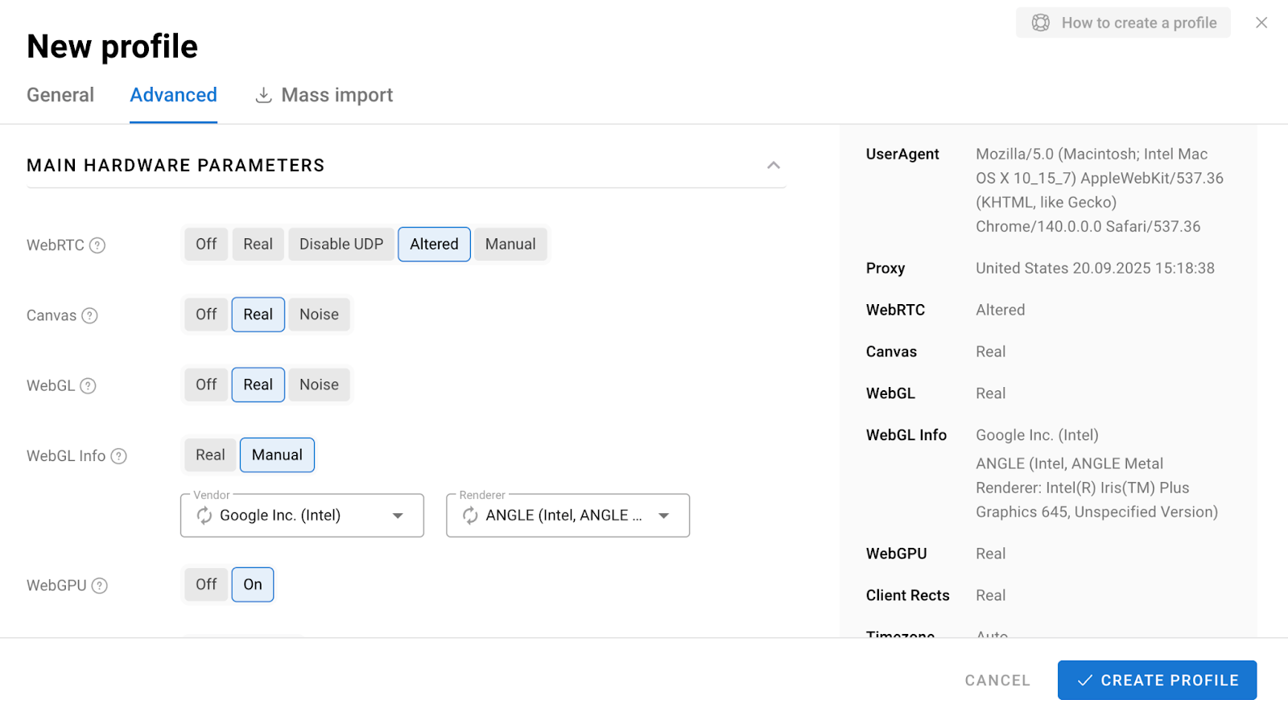This screenshot has height=720, width=1288.
Task: Click the WebRTC help question mark icon
Action: pyautogui.click(x=97, y=245)
